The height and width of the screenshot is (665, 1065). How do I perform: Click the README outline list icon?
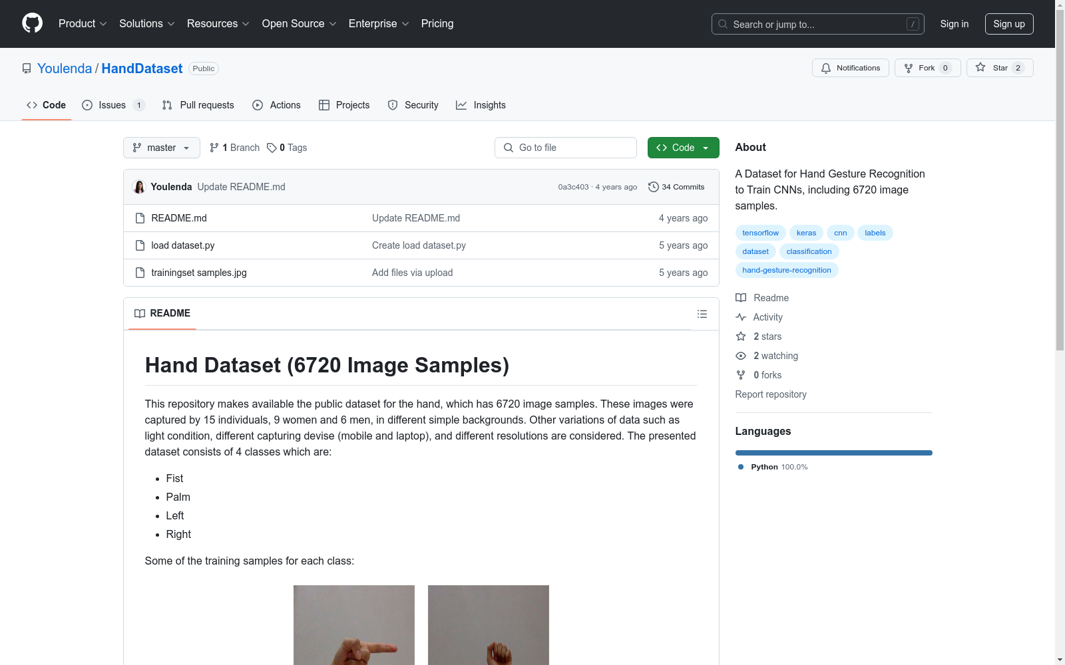702,314
